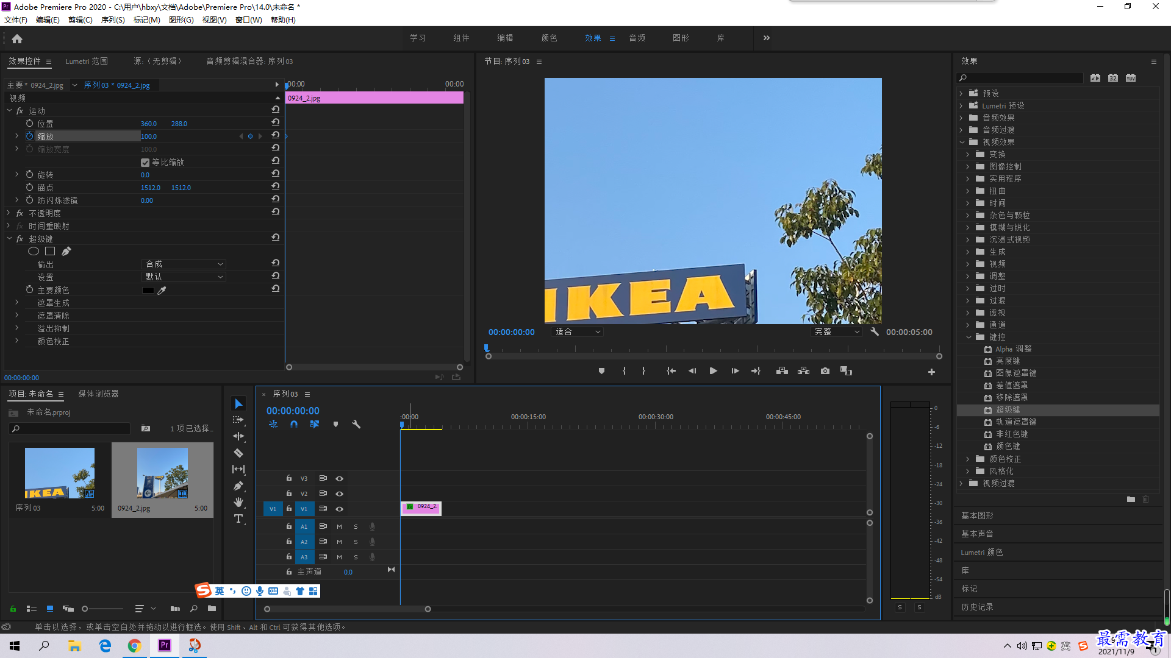Viewport: 1171px width, 658px height.
Task: Select the Hand tool
Action: [x=238, y=502]
